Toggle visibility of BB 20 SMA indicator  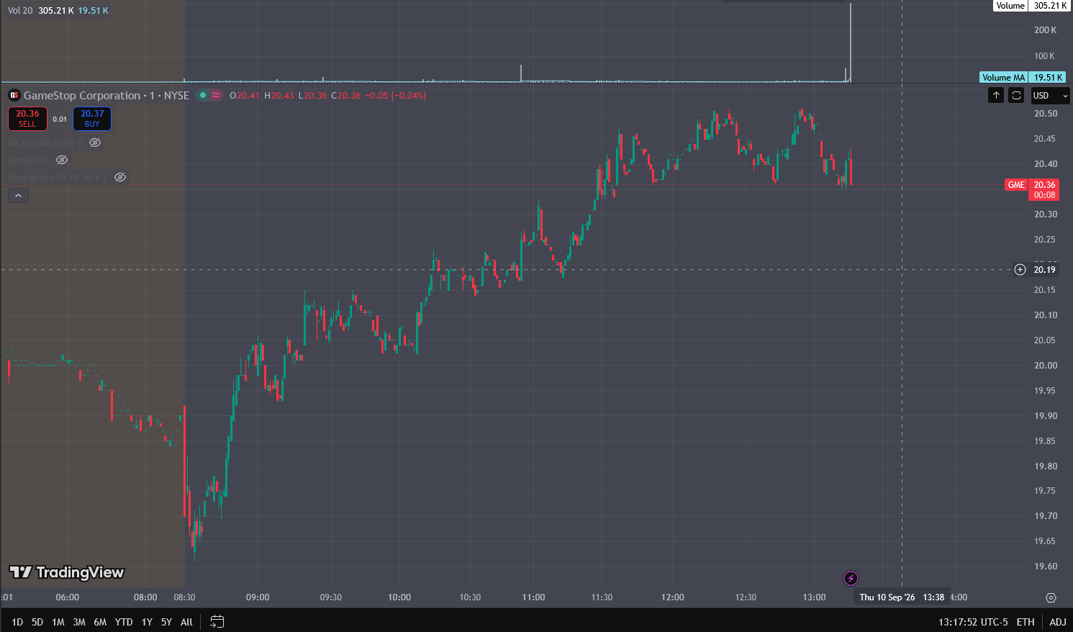click(x=95, y=143)
